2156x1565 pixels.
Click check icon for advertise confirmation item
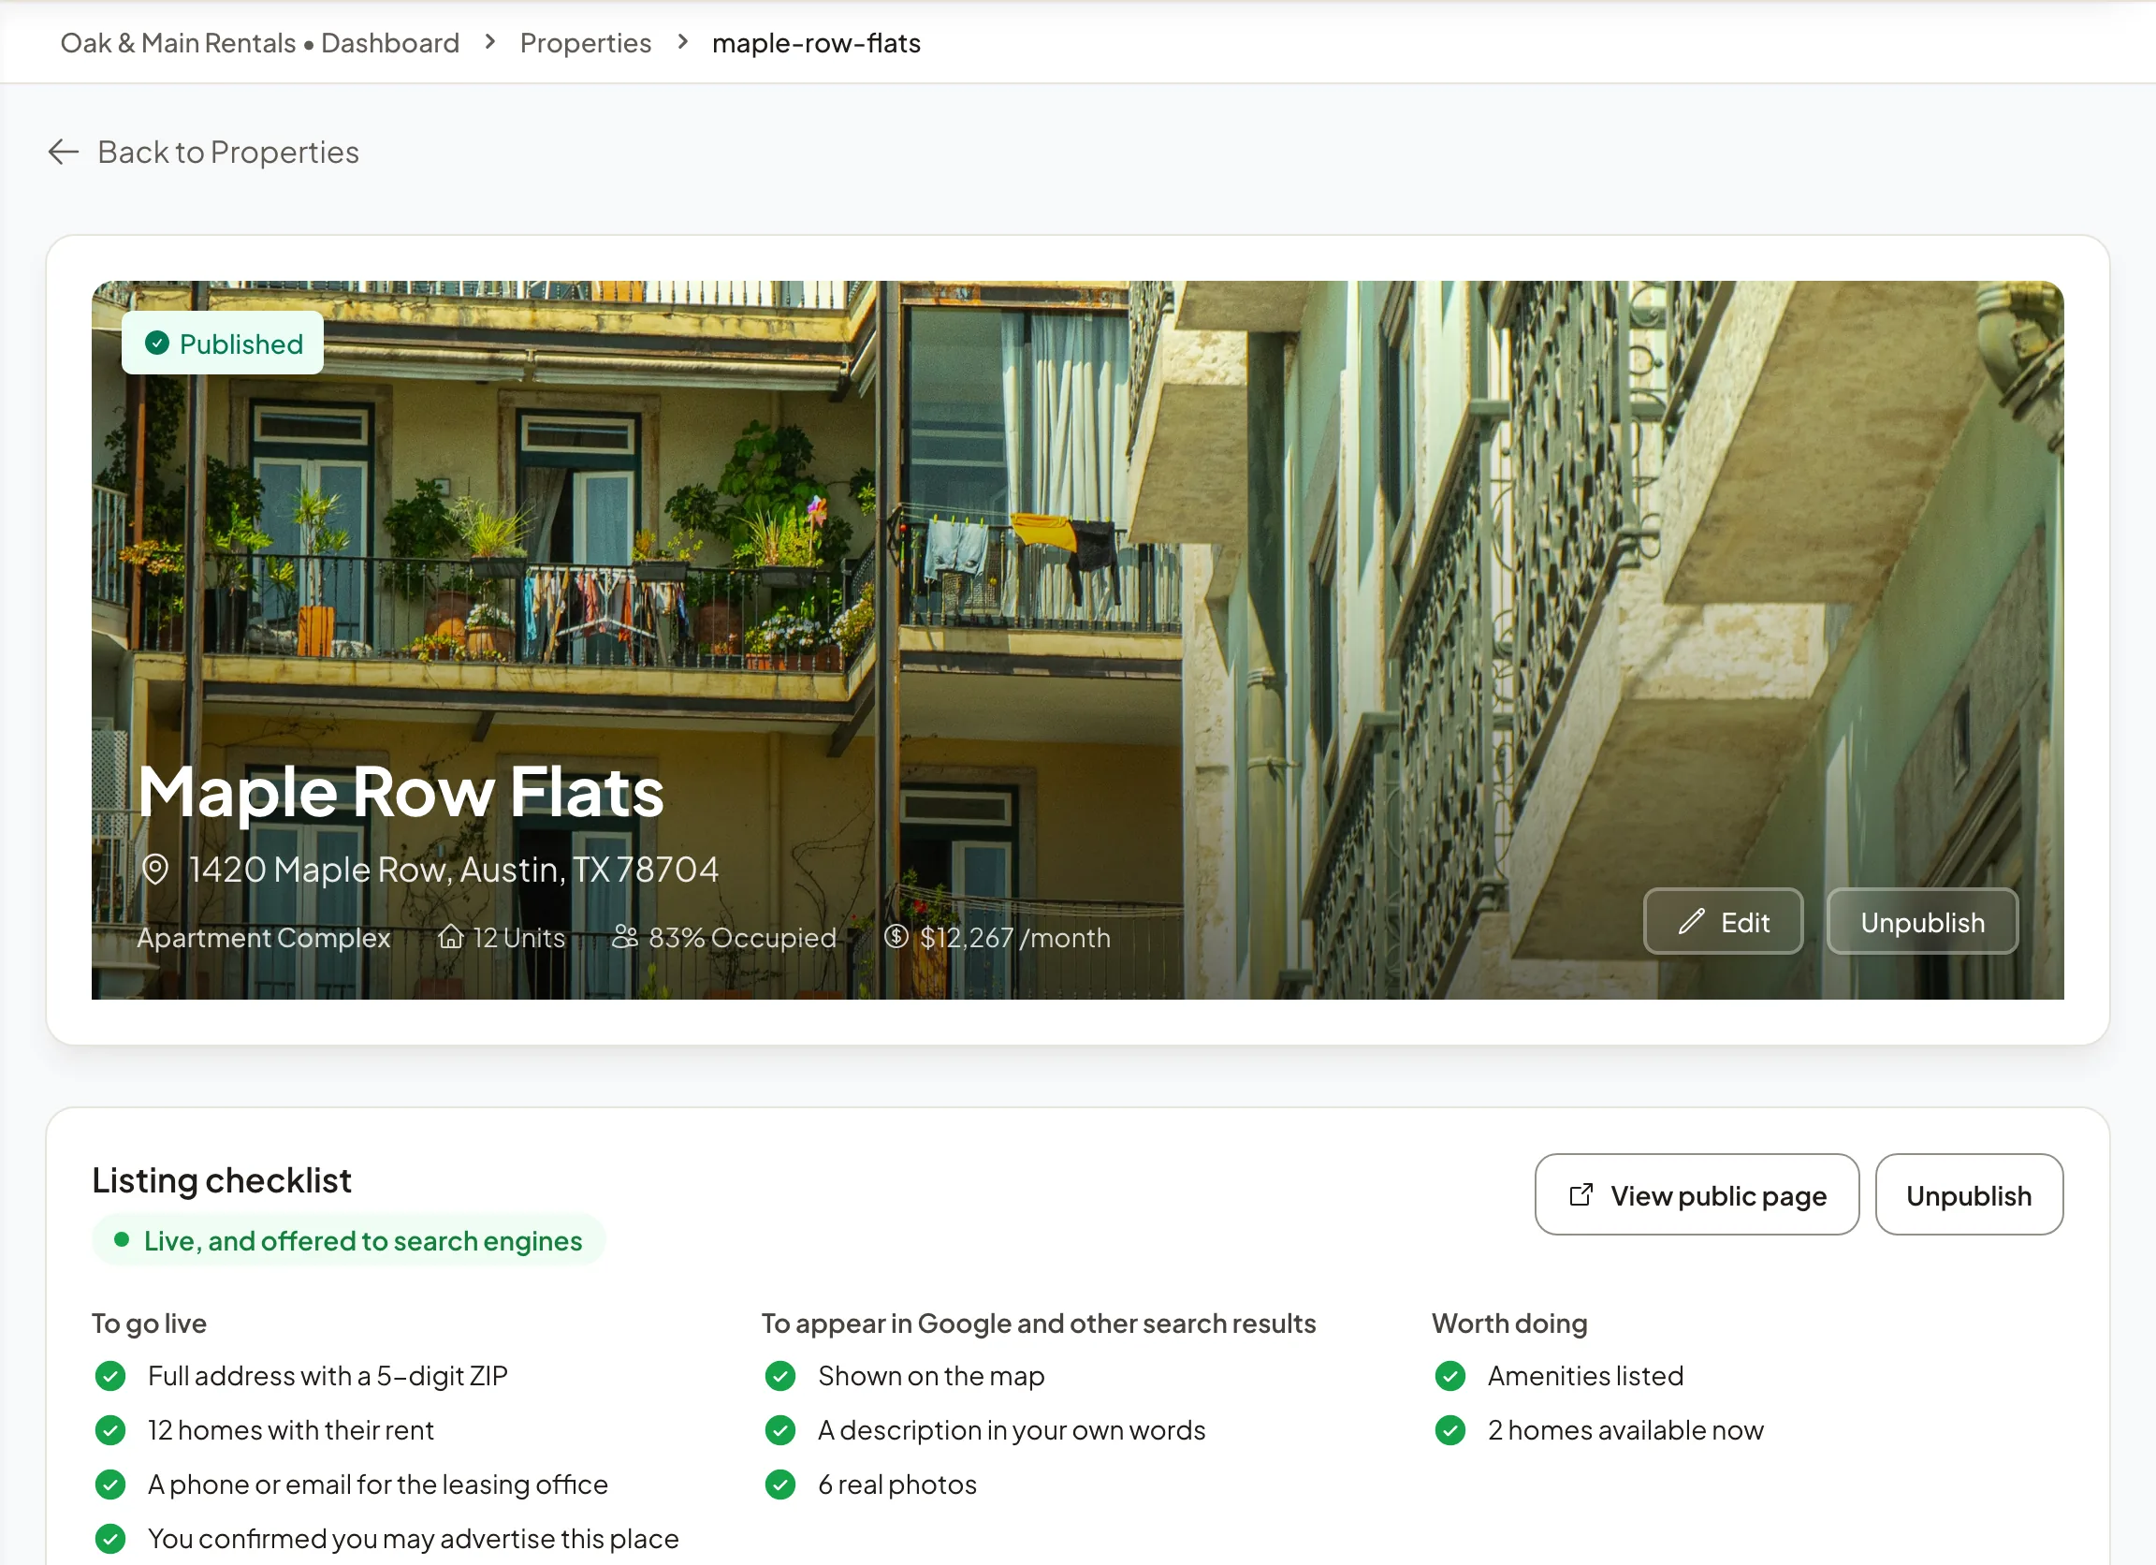(110, 1539)
